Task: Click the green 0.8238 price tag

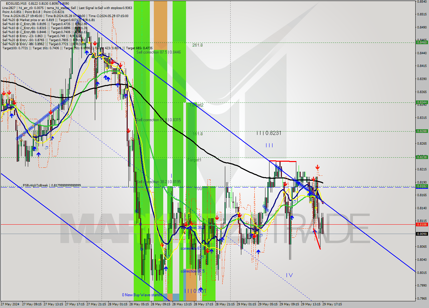Action: [421, 157]
